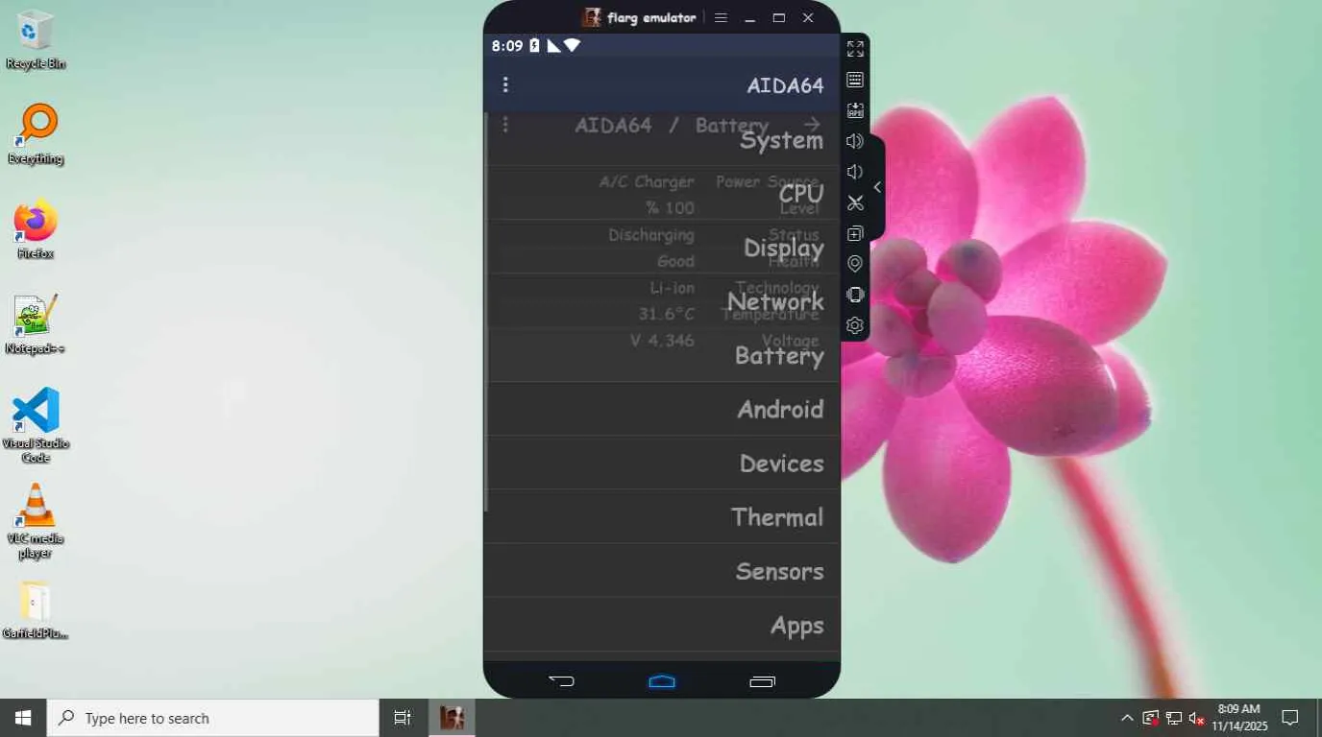Click the shake device icon

click(x=855, y=295)
